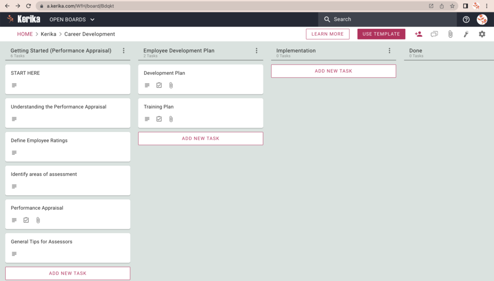
Task: Click the open-in-app icon in address bar
Action: 431,6
